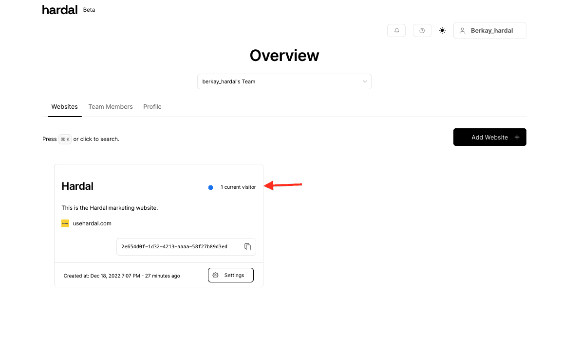The image size is (580, 339).
Task: Click the blue live visitor dot
Action: pyautogui.click(x=210, y=187)
